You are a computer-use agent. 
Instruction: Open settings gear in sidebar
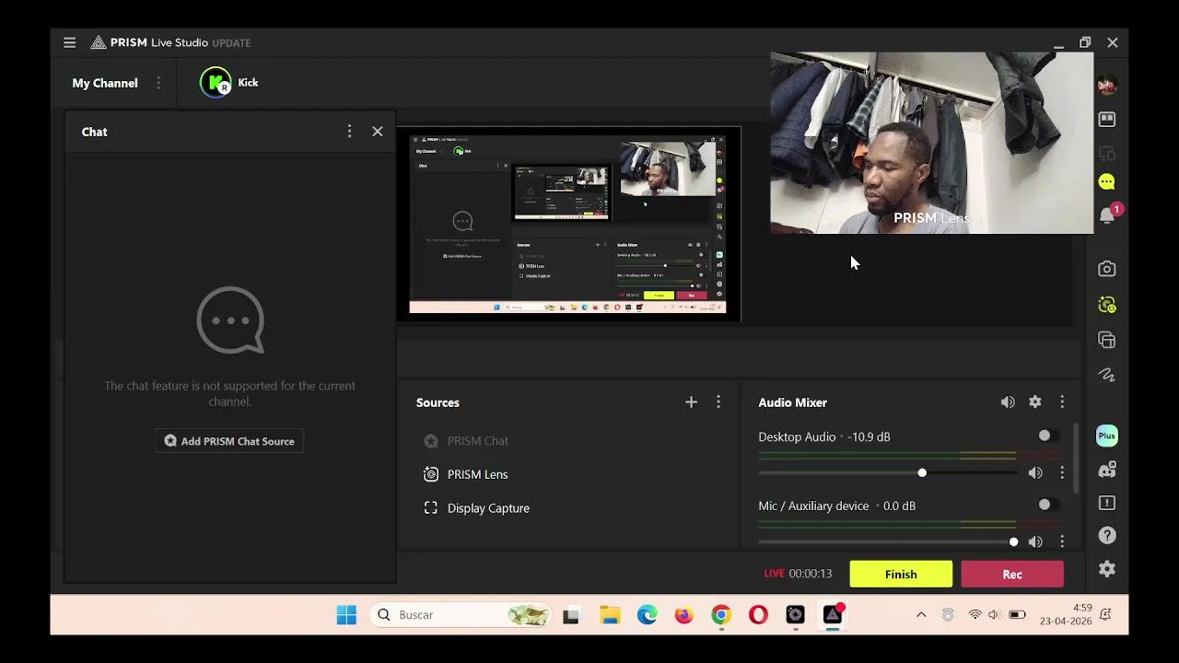click(x=1107, y=570)
